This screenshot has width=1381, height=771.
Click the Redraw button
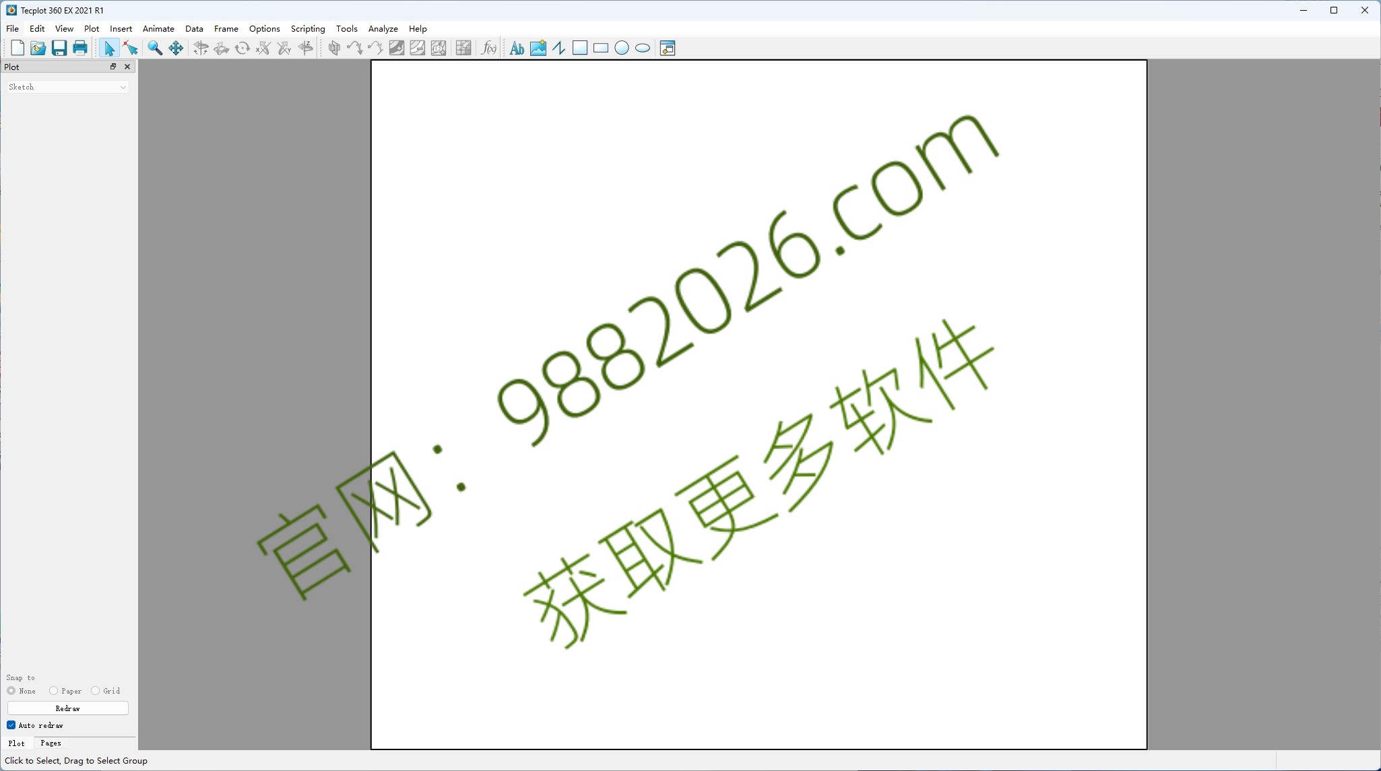pos(67,708)
